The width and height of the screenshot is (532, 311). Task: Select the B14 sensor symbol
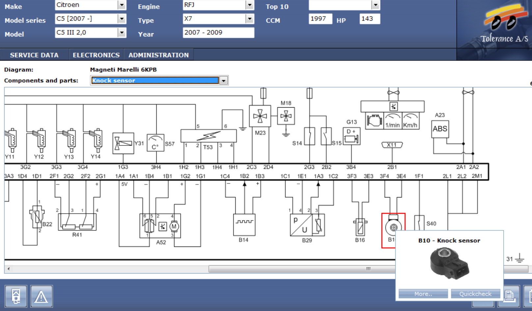click(x=244, y=225)
